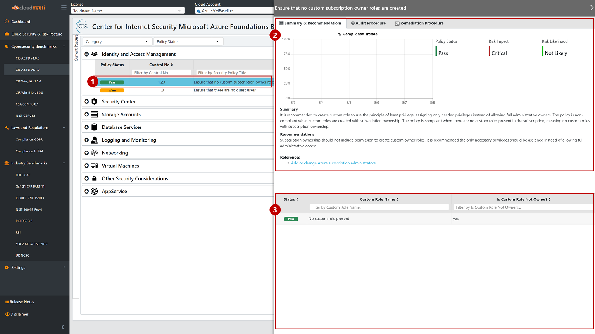This screenshot has width=595, height=334.
Task: Switch to the Remediation Procedure tab
Action: point(419,23)
